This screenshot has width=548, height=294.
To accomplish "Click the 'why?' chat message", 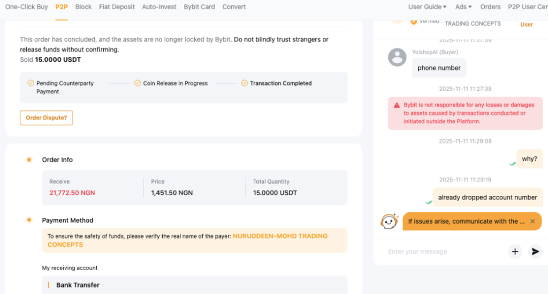I will [529, 159].
